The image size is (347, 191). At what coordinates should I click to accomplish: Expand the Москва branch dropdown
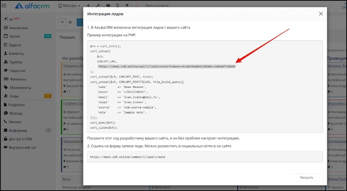pos(69,6)
